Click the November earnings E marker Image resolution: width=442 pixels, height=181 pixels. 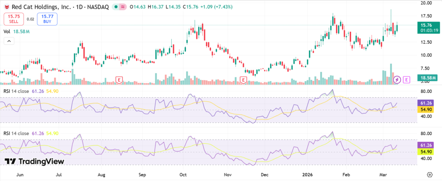(x=244, y=80)
